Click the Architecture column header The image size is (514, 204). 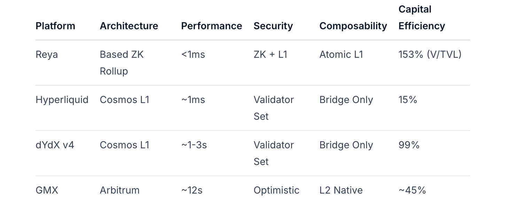click(x=129, y=26)
